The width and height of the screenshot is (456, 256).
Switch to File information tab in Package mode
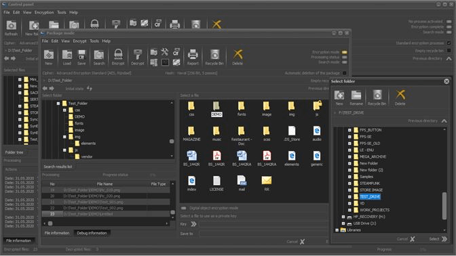tap(57, 233)
